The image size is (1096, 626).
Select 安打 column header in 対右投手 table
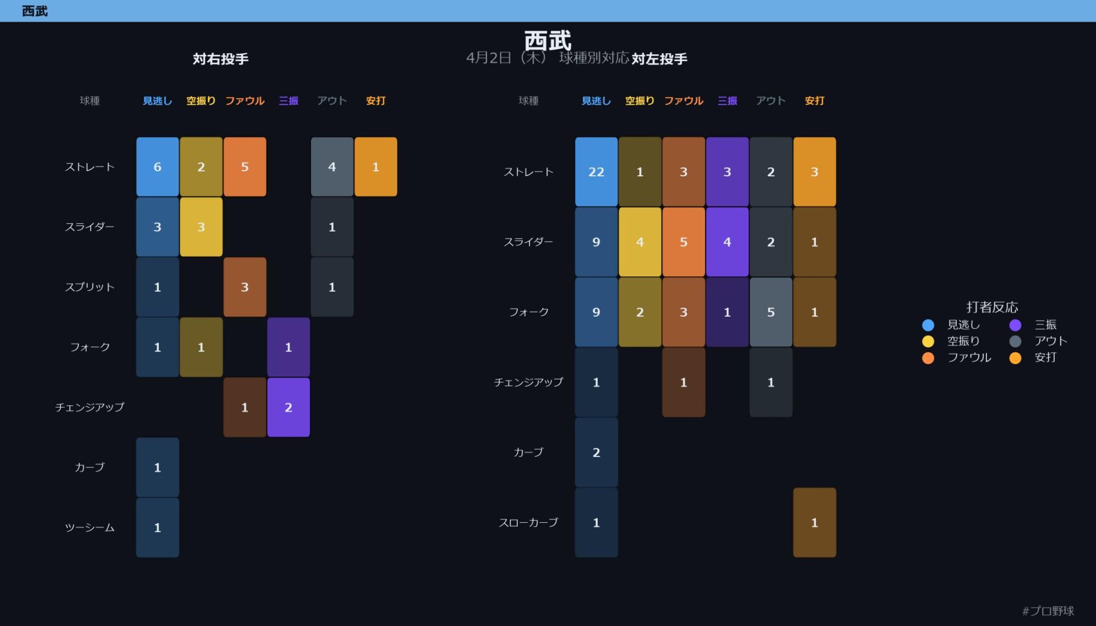click(x=376, y=100)
